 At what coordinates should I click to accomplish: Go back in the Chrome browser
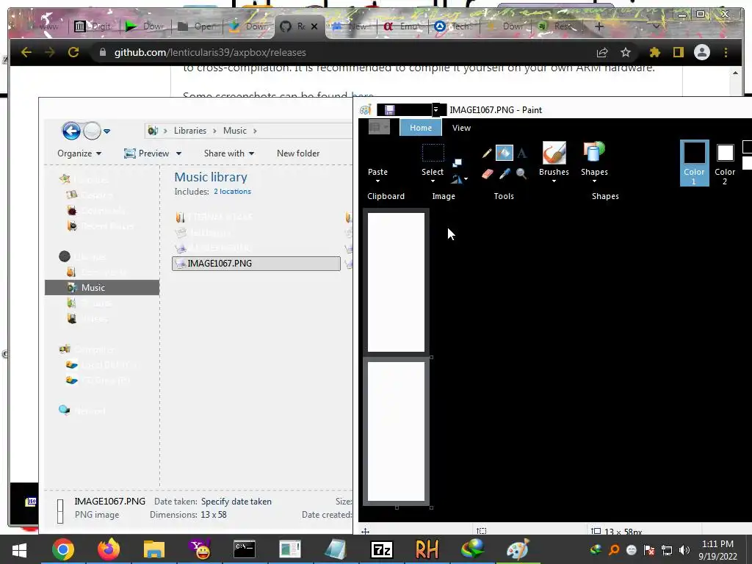(26, 52)
